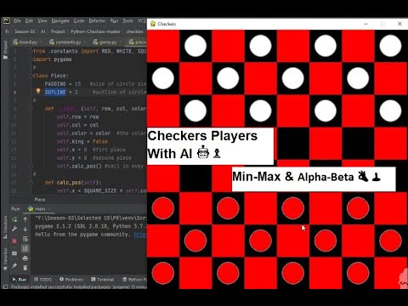Select the white checker in the board's top-right corner
This screenshot has width=408, height=306.
tap(390, 46)
